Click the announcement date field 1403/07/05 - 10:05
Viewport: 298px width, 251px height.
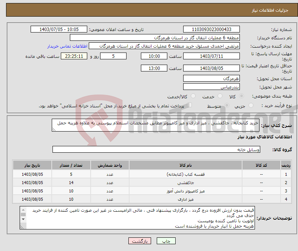(x=59, y=29)
